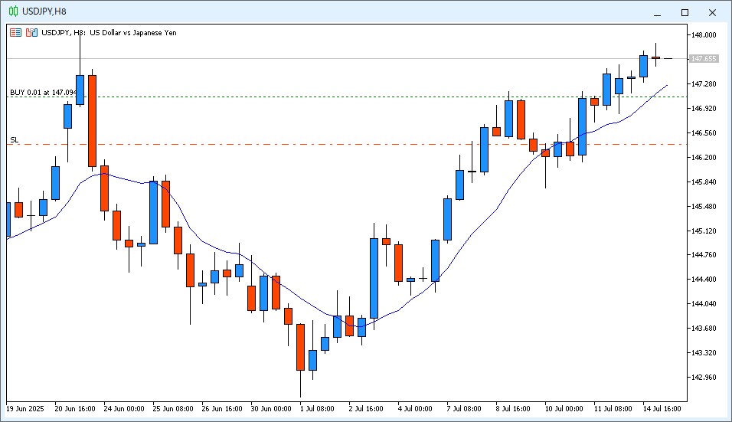The width and height of the screenshot is (732, 422).
Task: Select the SL stop loss level label
Action: pyautogui.click(x=15, y=140)
